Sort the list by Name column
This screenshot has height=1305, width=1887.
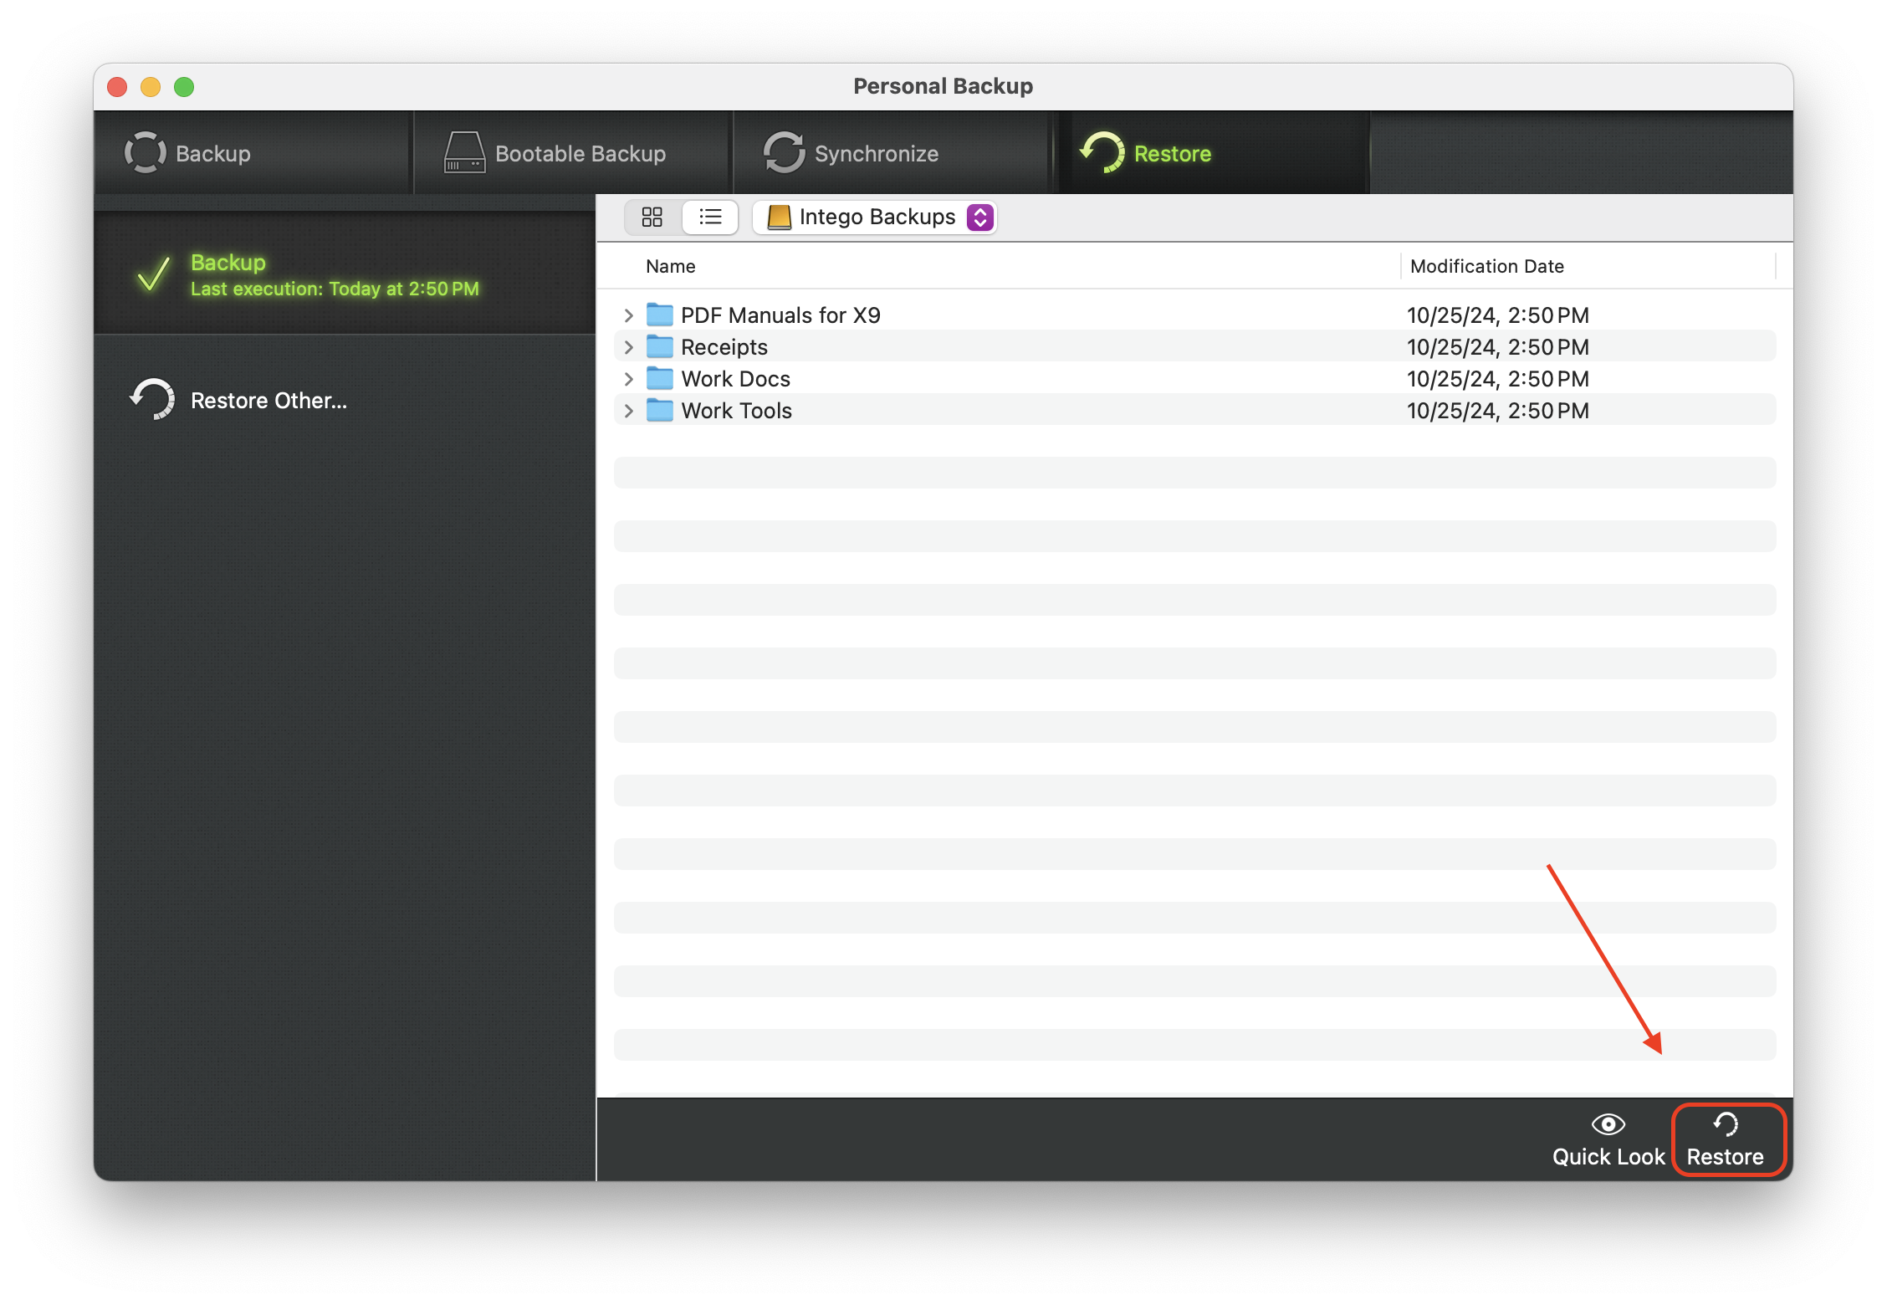click(x=670, y=266)
